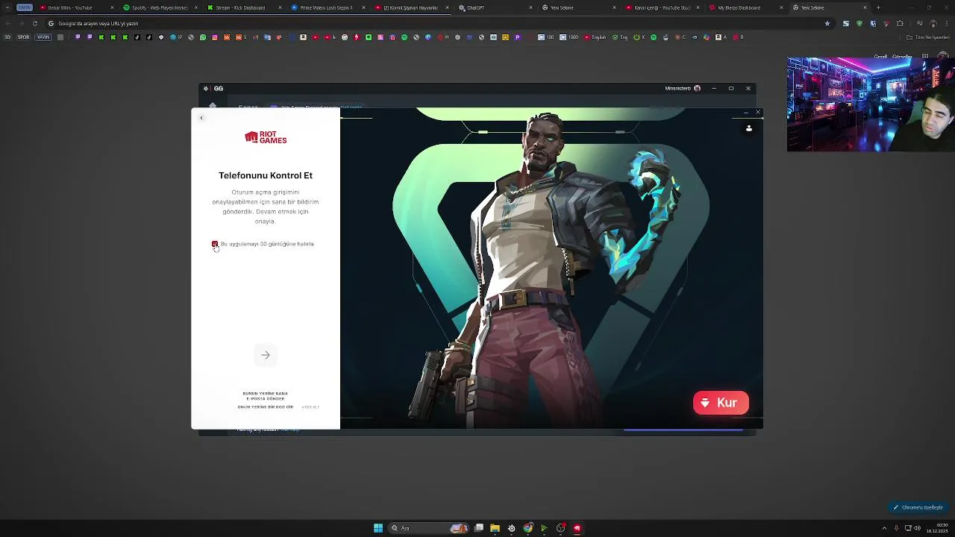955x537 pixels.
Task: Open the Windows Start menu
Action: tap(378, 528)
